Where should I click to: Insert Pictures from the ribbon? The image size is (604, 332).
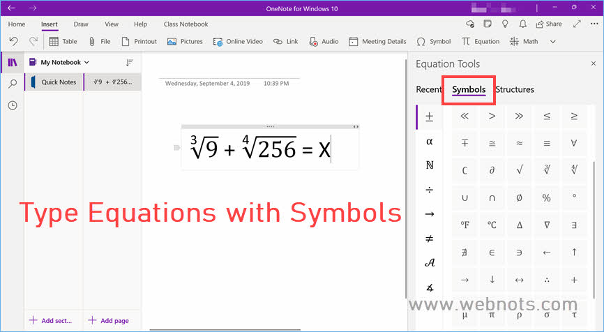(x=185, y=42)
